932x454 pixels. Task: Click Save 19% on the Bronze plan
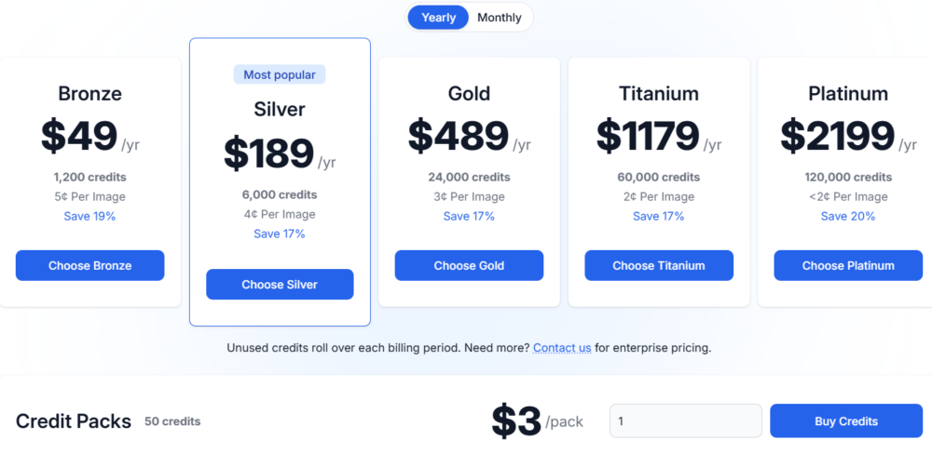[89, 216]
